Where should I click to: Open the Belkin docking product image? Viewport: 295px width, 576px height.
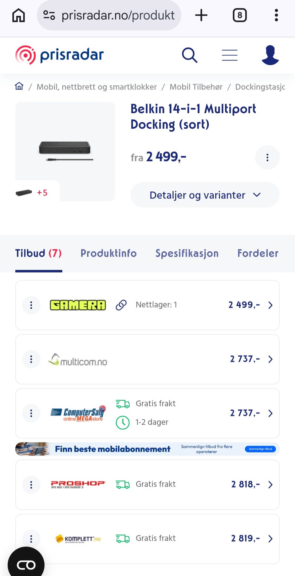click(65, 151)
